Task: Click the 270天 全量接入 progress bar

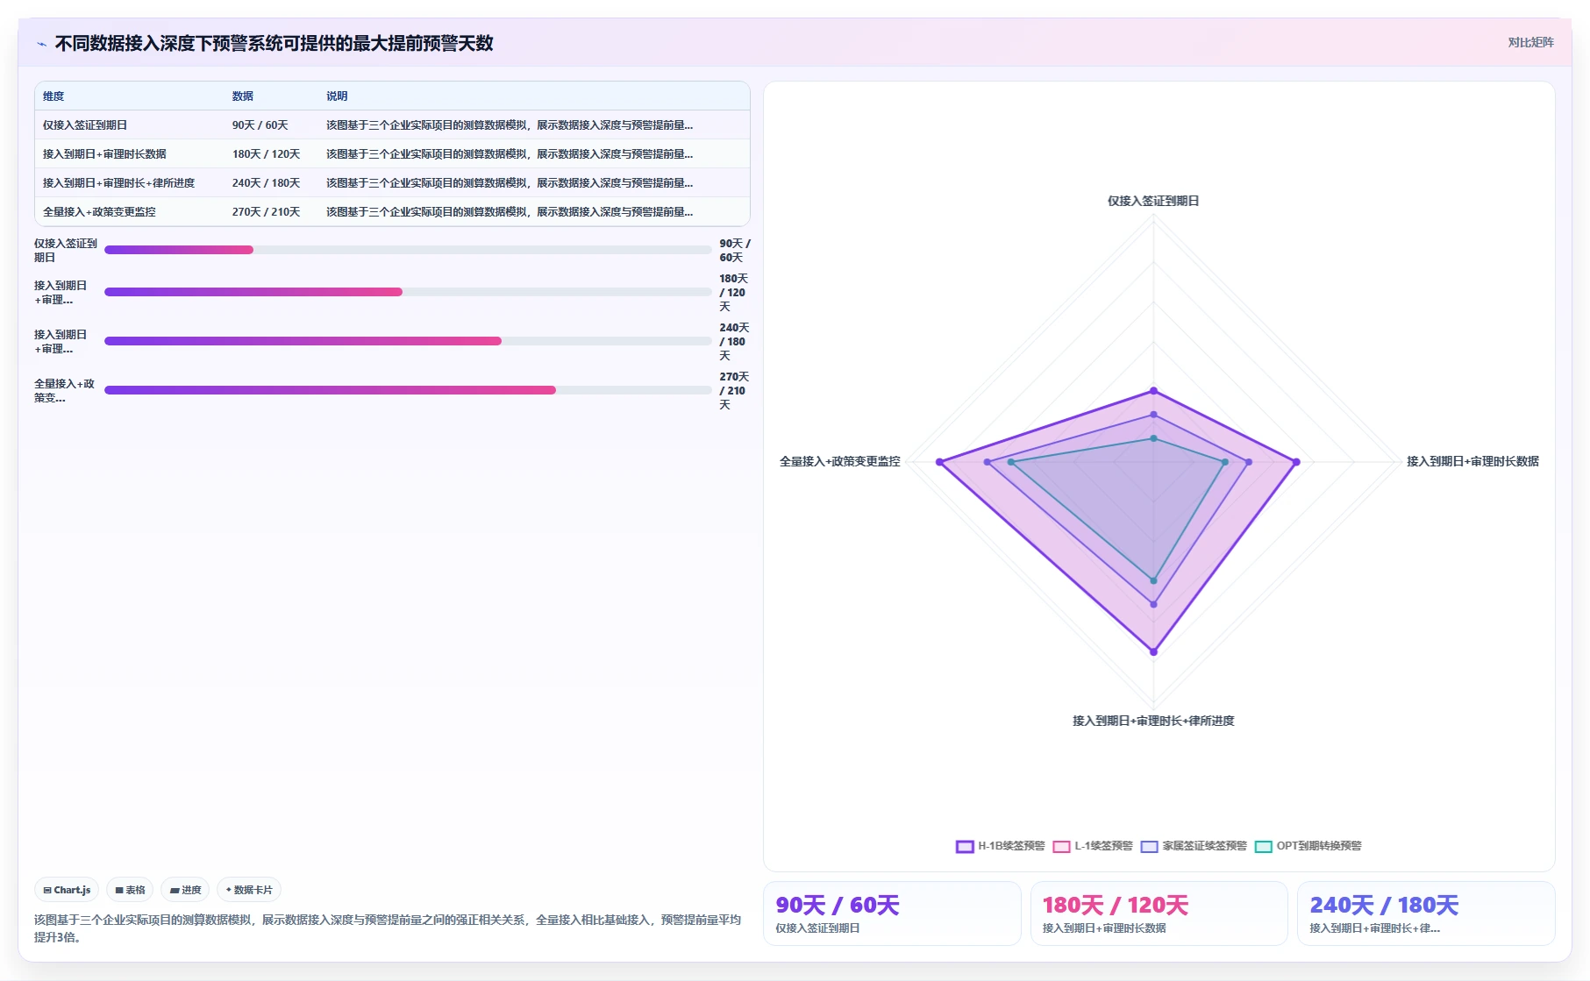Action: pos(408,390)
